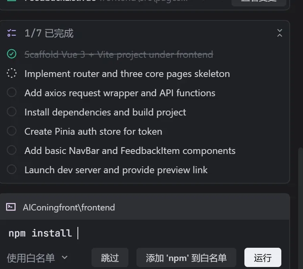Select the Implement router and three core pages item

click(127, 74)
